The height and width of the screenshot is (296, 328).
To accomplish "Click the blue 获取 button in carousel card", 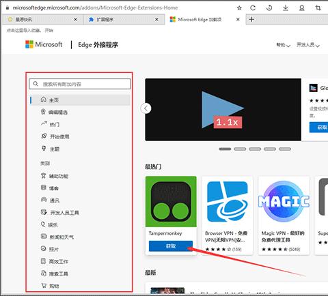I will click(x=319, y=128).
